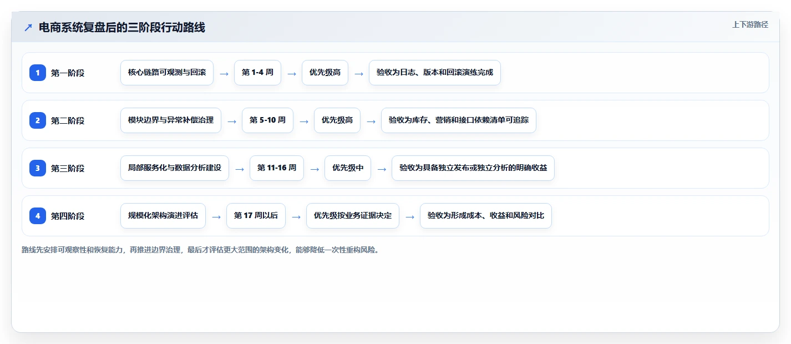Screen dimensions: 791x344
Task: Click the number 2 stage badge
Action: click(x=38, y=120)
